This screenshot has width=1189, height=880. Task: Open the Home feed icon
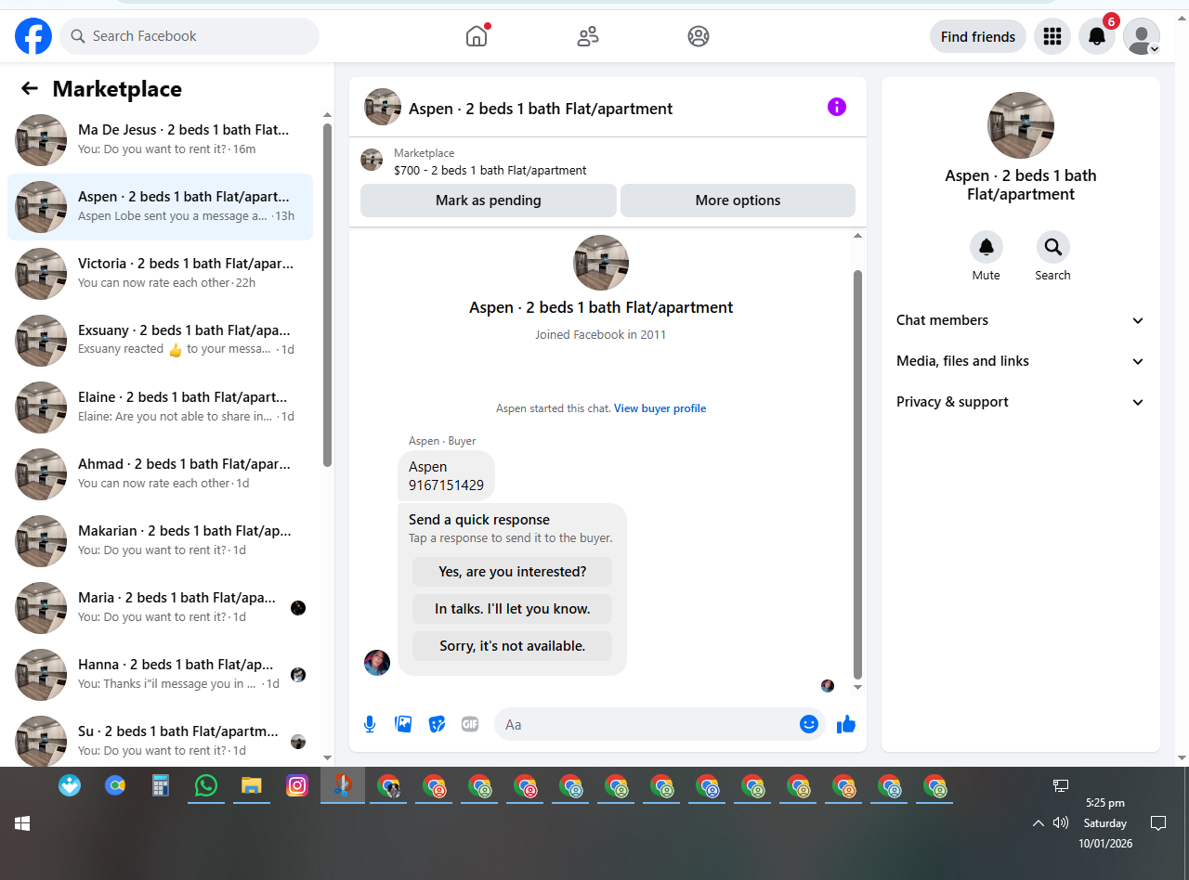point(477,36)
